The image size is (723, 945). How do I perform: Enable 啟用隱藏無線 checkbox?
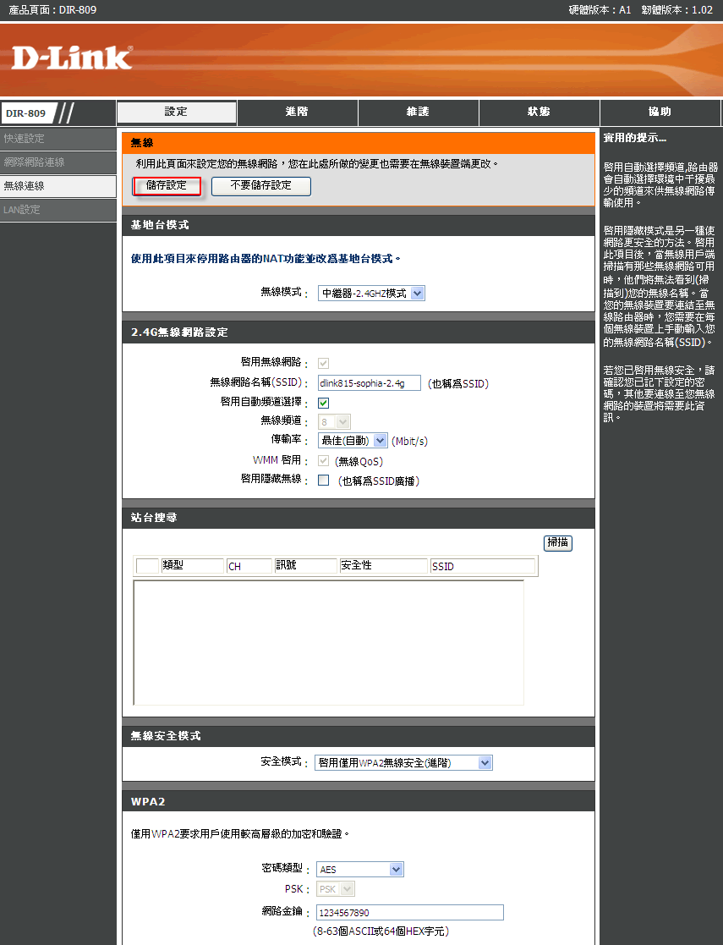[x=323, y=481]
